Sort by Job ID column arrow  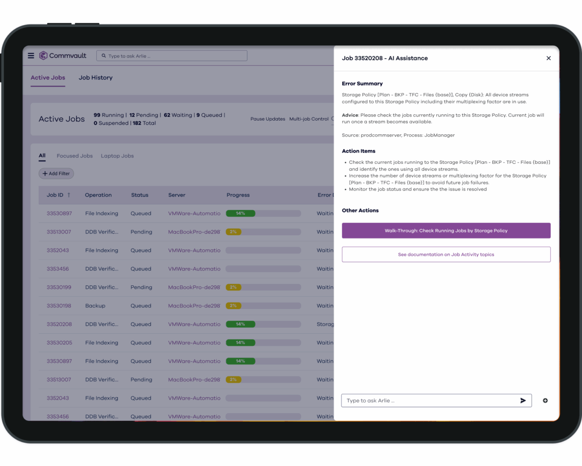point(69,195)
